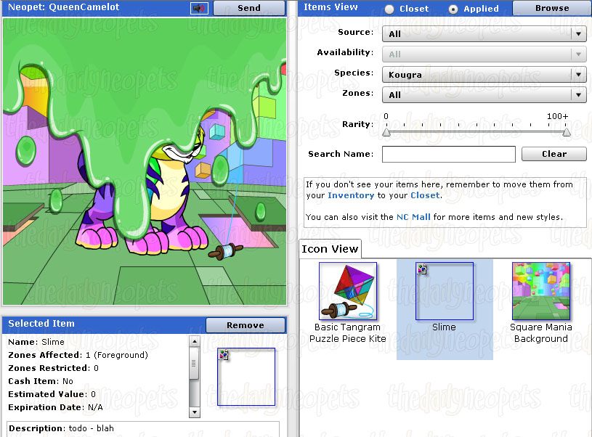The height and width of the screenshot is (437, 592).
Task: Remove the selected Slime item
Action: tap(246, 325)
